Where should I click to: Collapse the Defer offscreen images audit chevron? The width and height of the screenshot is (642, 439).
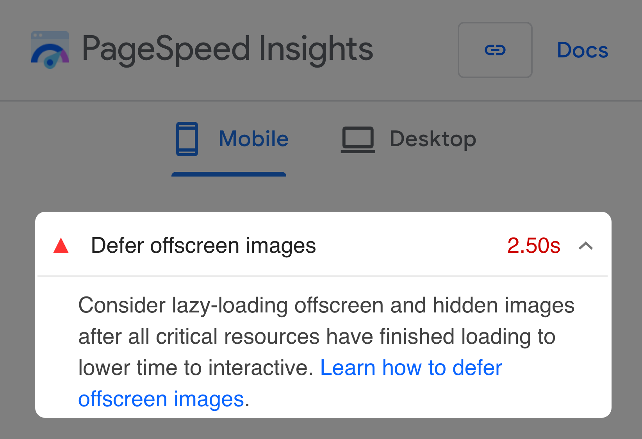(586, 246)
